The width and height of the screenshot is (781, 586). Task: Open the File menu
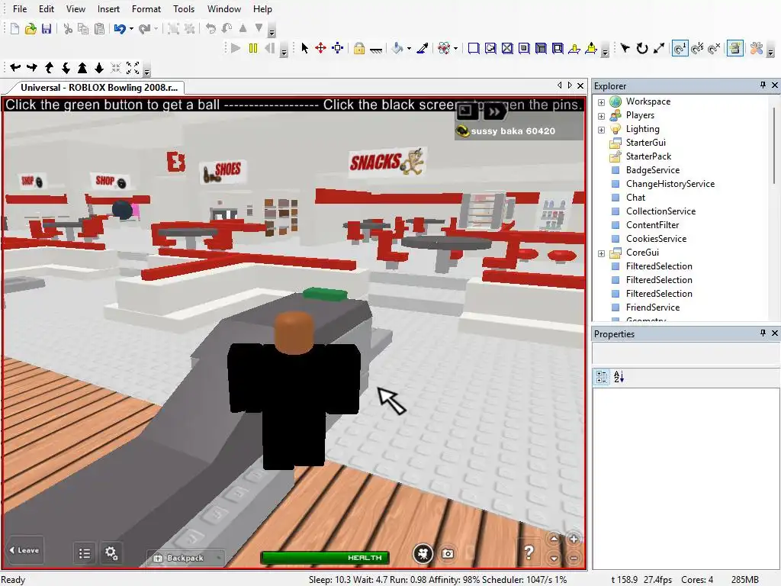(x=20, y=9)
